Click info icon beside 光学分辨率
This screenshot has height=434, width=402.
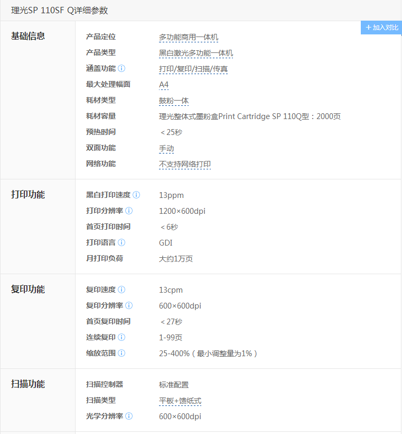tap(129, 417)
